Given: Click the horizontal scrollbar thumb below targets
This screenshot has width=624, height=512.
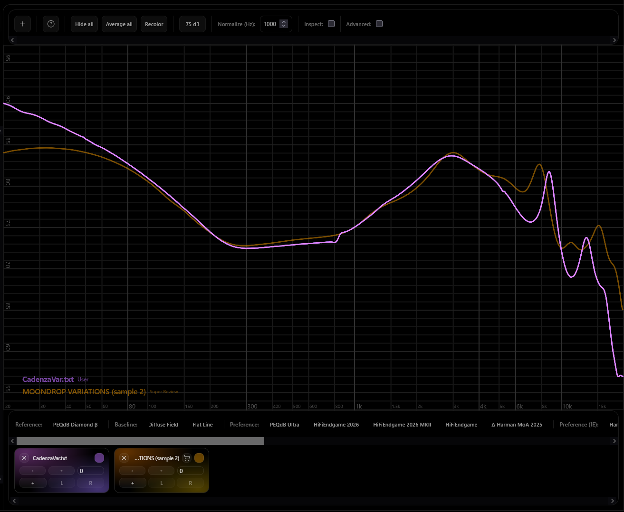Looking at the screenshot, I should click(140, 441).
